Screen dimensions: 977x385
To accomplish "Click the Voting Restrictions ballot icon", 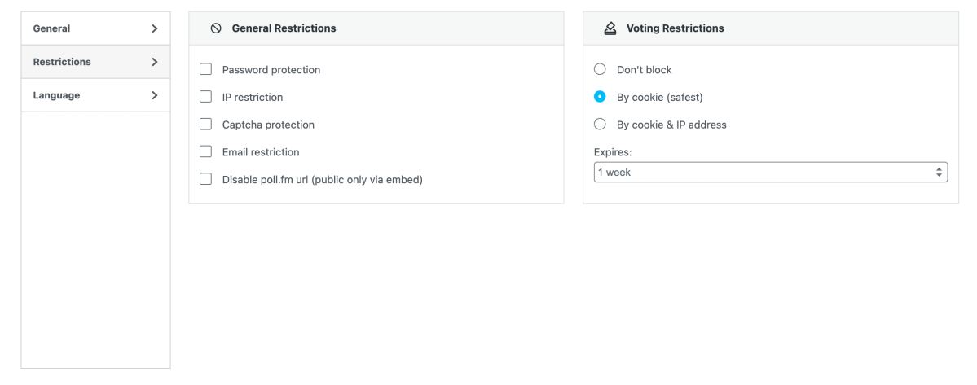I will pyautogui.click(x=610, y=28).
